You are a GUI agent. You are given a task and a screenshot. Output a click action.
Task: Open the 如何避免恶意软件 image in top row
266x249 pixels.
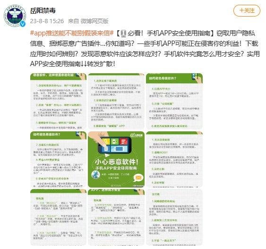(174, 101)
